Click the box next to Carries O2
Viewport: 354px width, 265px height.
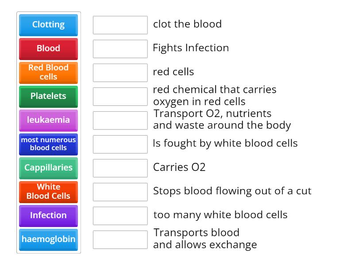[120, 168]
